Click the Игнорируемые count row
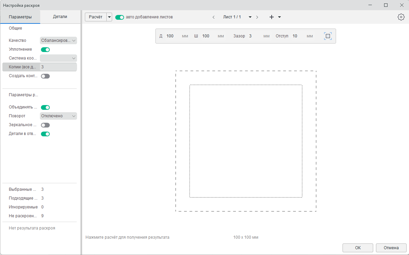This screenshot has width=409, height=255. click(x=40, y=207)
